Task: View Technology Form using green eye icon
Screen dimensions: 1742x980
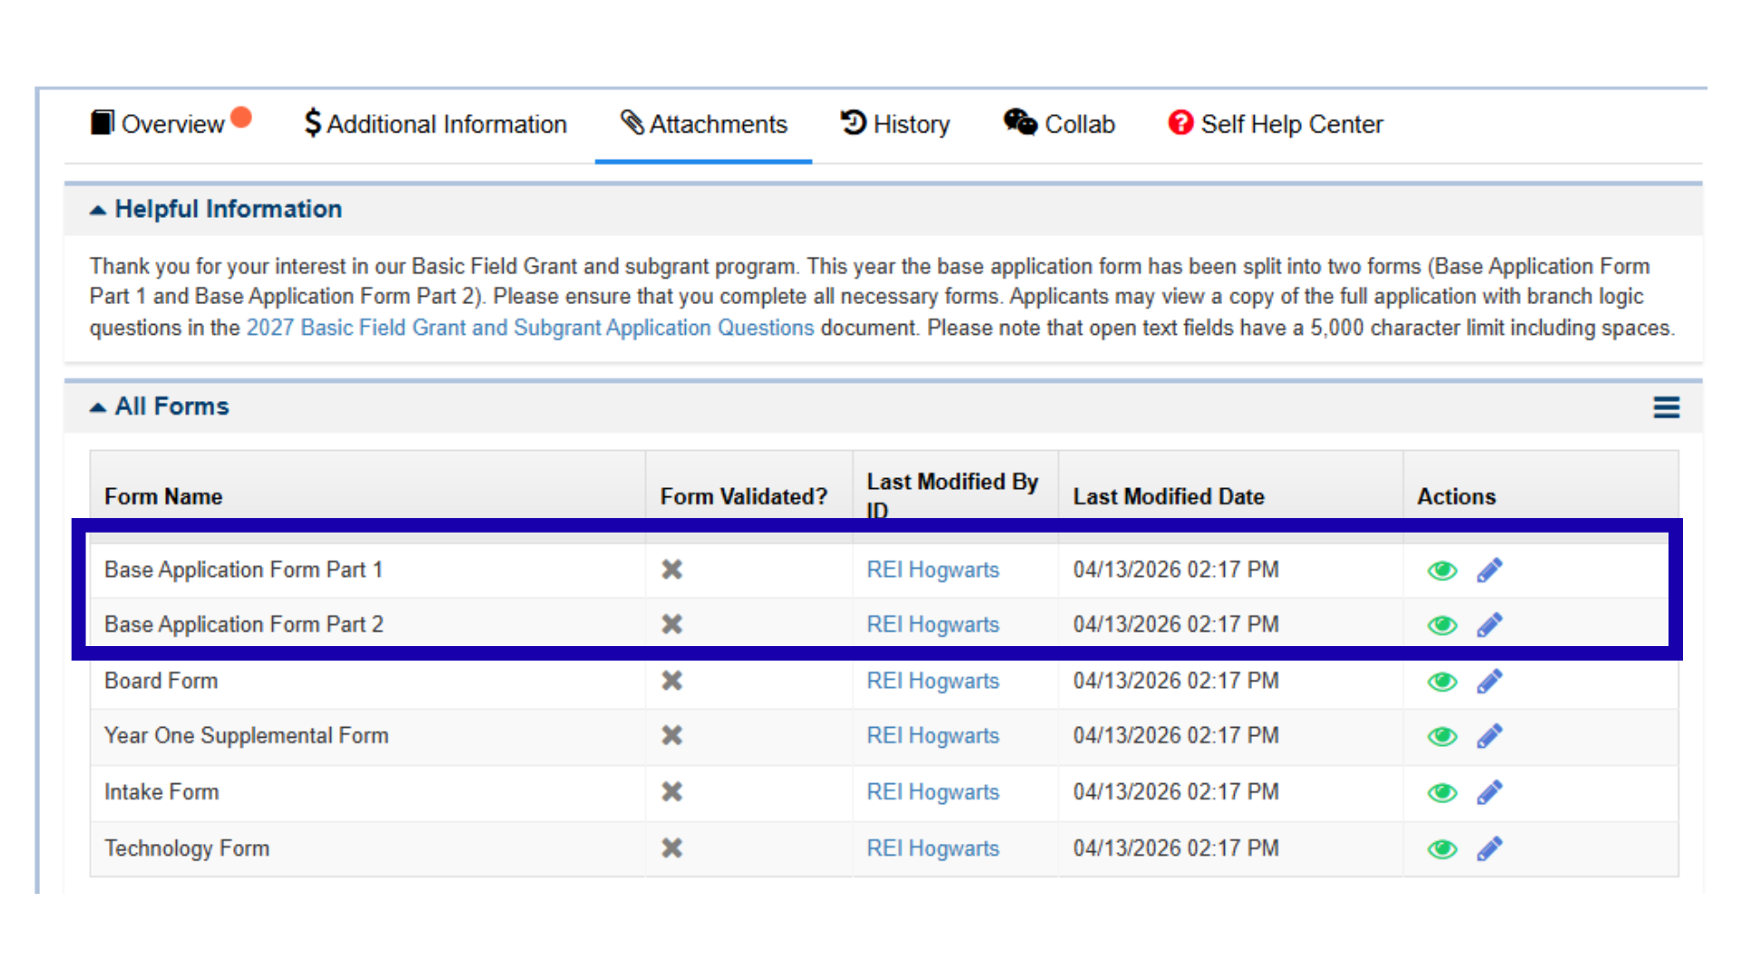Action: 1442,849
